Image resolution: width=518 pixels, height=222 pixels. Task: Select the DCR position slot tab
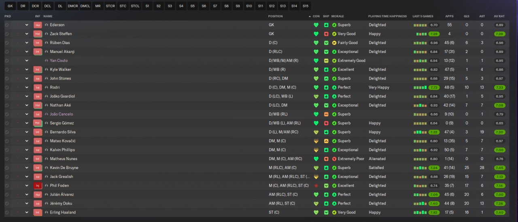35,6
